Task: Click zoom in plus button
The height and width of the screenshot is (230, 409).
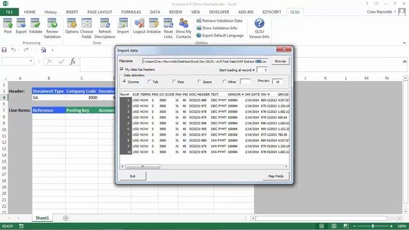Action: tap(391, 226)
